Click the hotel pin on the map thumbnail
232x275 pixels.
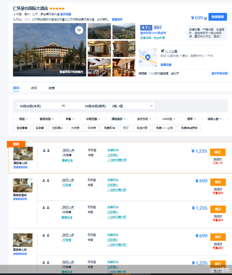pos(148,57)
